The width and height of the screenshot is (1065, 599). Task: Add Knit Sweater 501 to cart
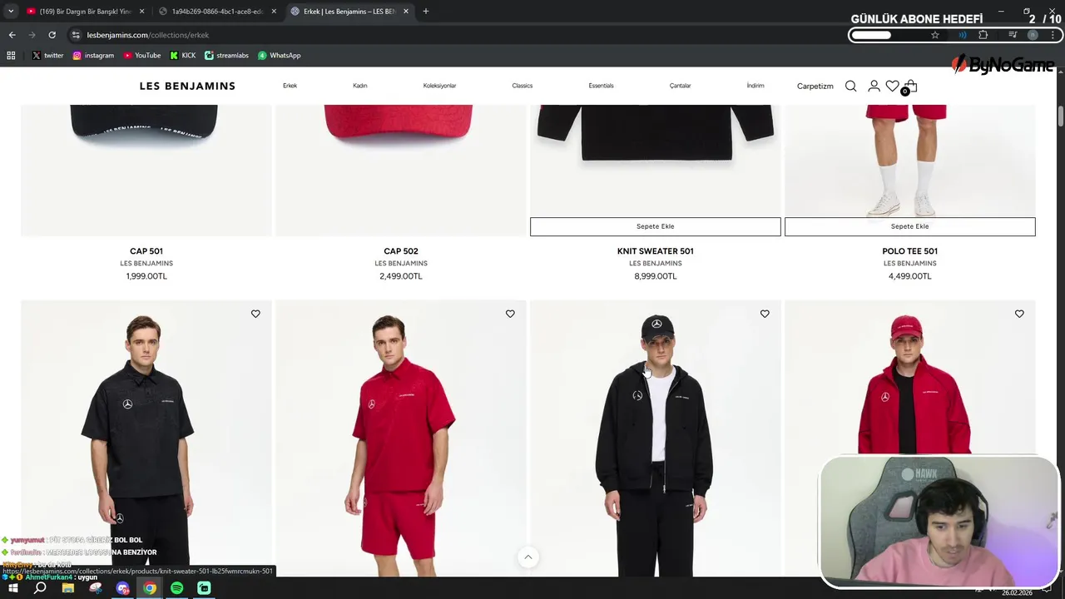tap(656, 226)
